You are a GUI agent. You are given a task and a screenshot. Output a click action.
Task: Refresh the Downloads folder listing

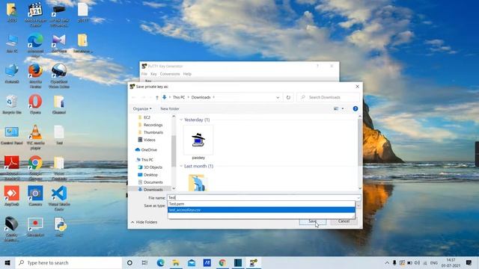point(288,97)
